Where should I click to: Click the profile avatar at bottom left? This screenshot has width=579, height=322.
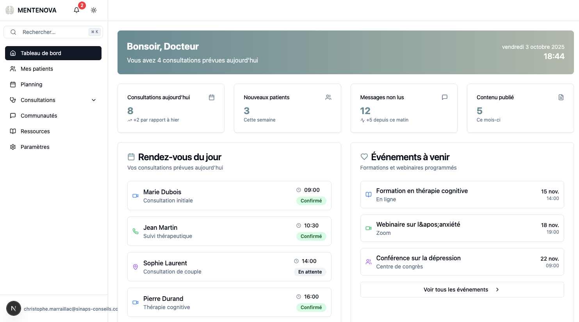coord(14,308)
